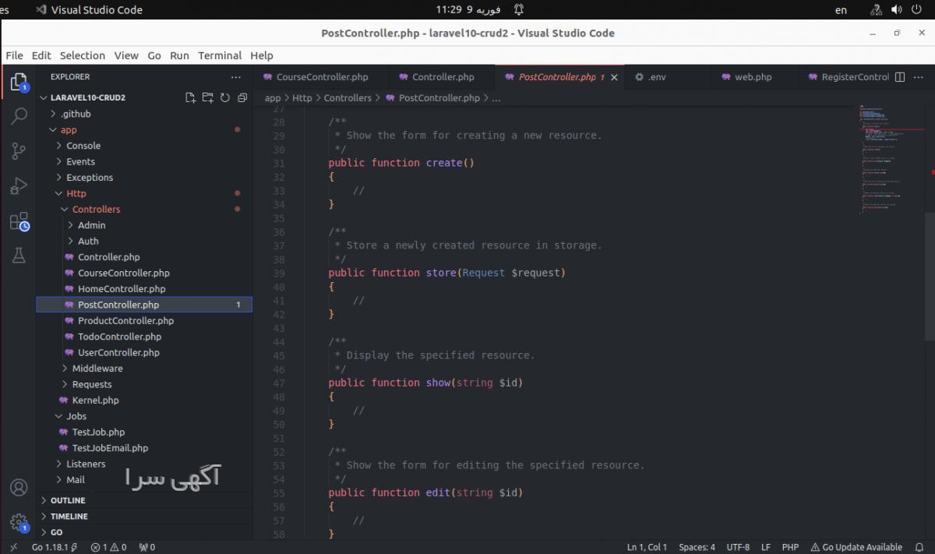Image resolution: width=935 pixels, height=554 pixels.
Task: Open the system volume indicator
Action: coord(896,10)
